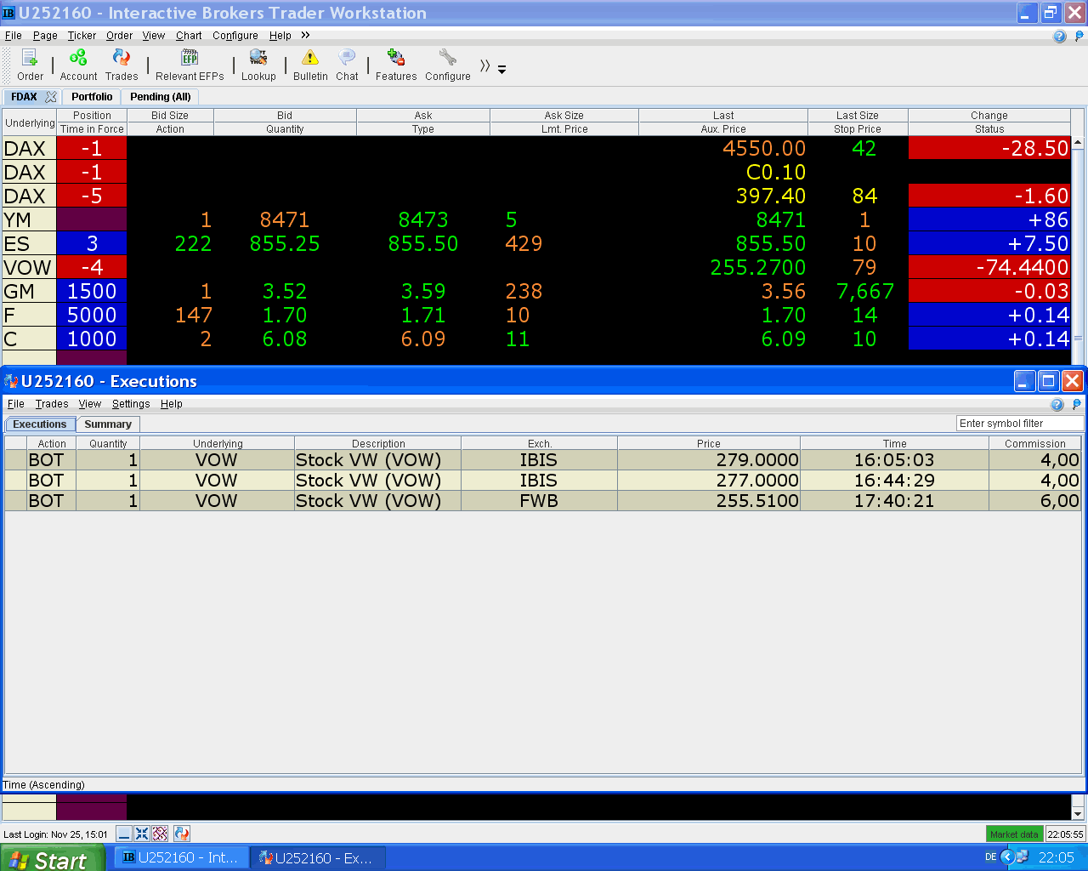Click the GM position 1500 cell
The width and height of the screenshot is (1088, 871).
point(92,291)
